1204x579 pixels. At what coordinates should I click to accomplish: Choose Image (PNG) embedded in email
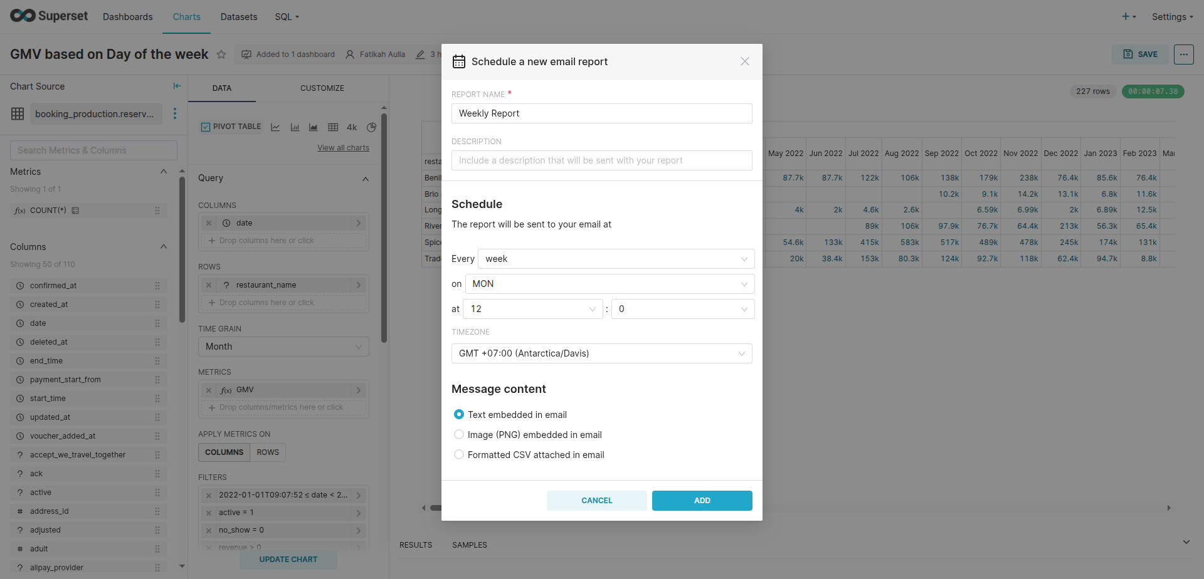459,434
